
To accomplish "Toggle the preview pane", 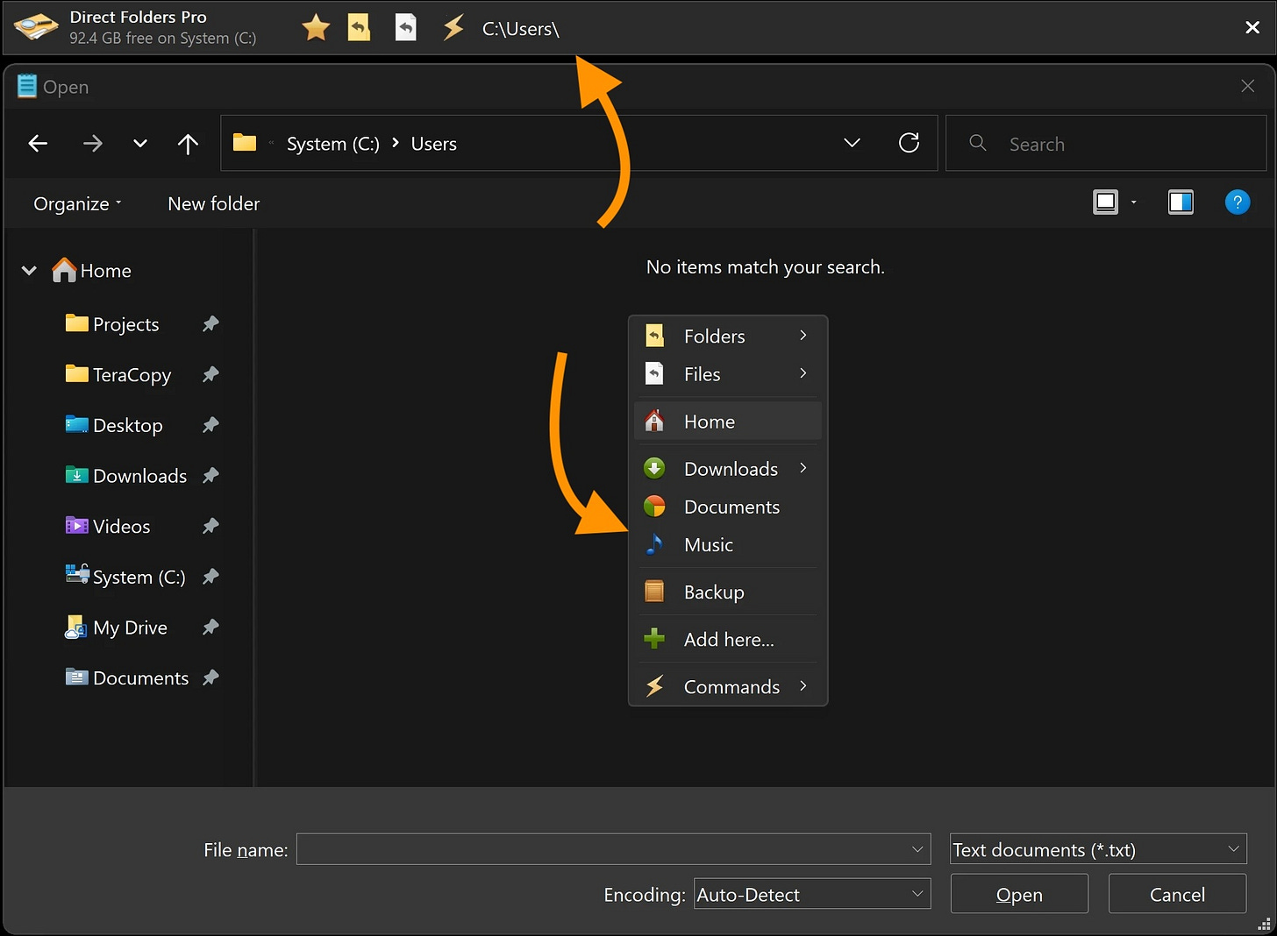I will 1181,202.
